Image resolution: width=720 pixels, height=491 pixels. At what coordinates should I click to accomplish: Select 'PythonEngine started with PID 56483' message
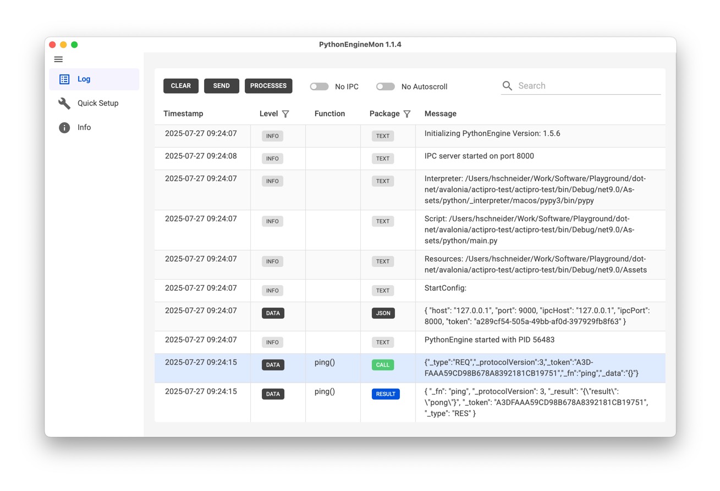(490, 340)
